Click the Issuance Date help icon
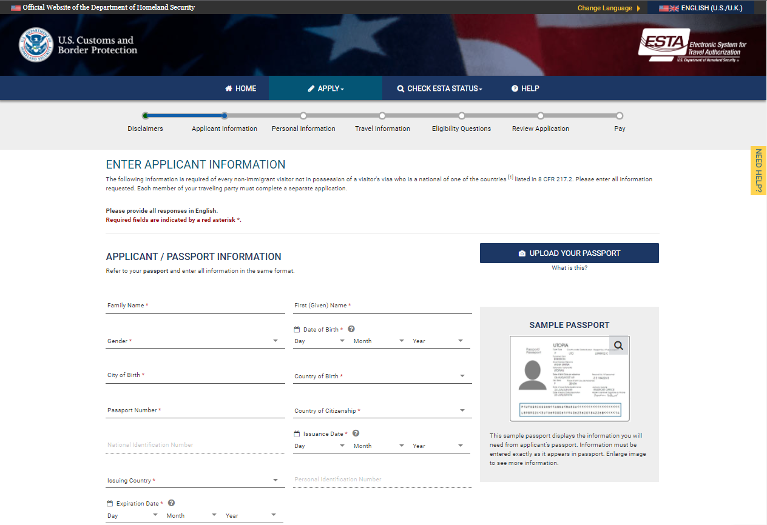Viewport: 767px width, 525px height. 356,433
